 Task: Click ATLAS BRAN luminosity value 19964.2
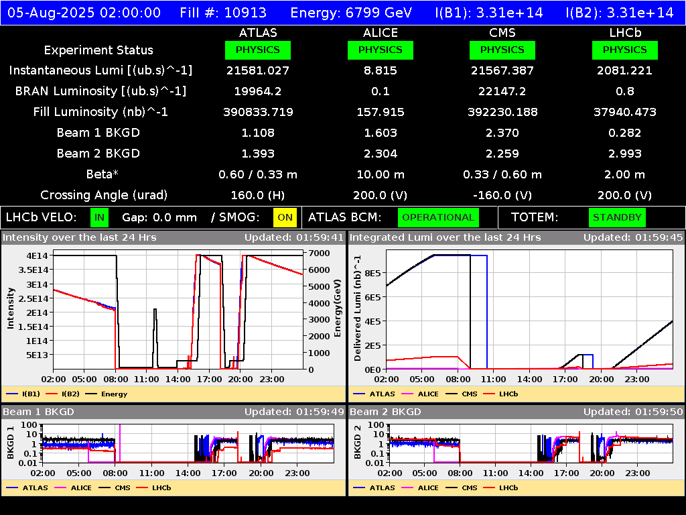tap(258, 91)
